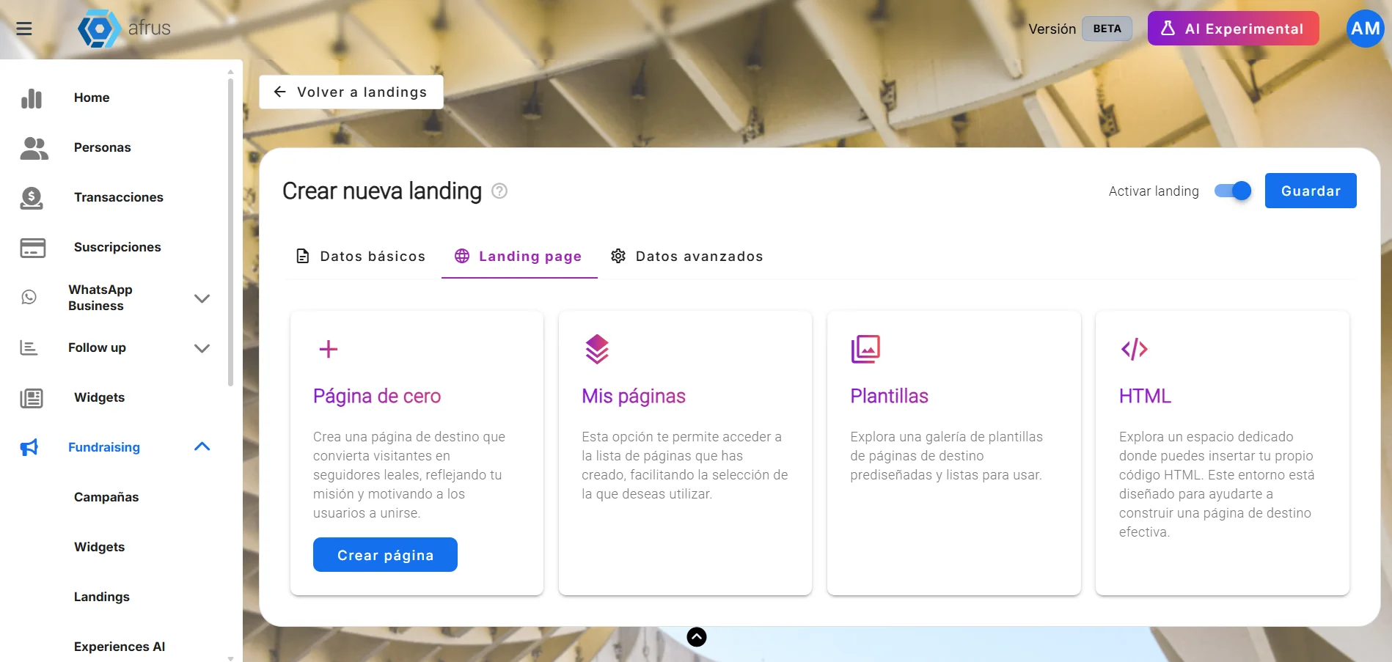Open the Datos avanzados tab
Viewport: 1392px width, 662px height.
pyautogui.click(x=687, y=256)
